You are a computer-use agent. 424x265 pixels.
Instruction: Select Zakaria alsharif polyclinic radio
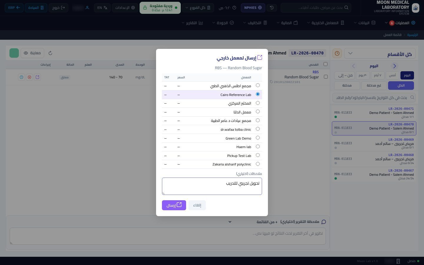pos(258,164)
